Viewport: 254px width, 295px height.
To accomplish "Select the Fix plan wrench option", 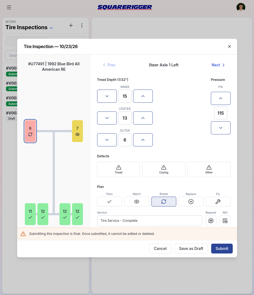I will coord(218,202).
